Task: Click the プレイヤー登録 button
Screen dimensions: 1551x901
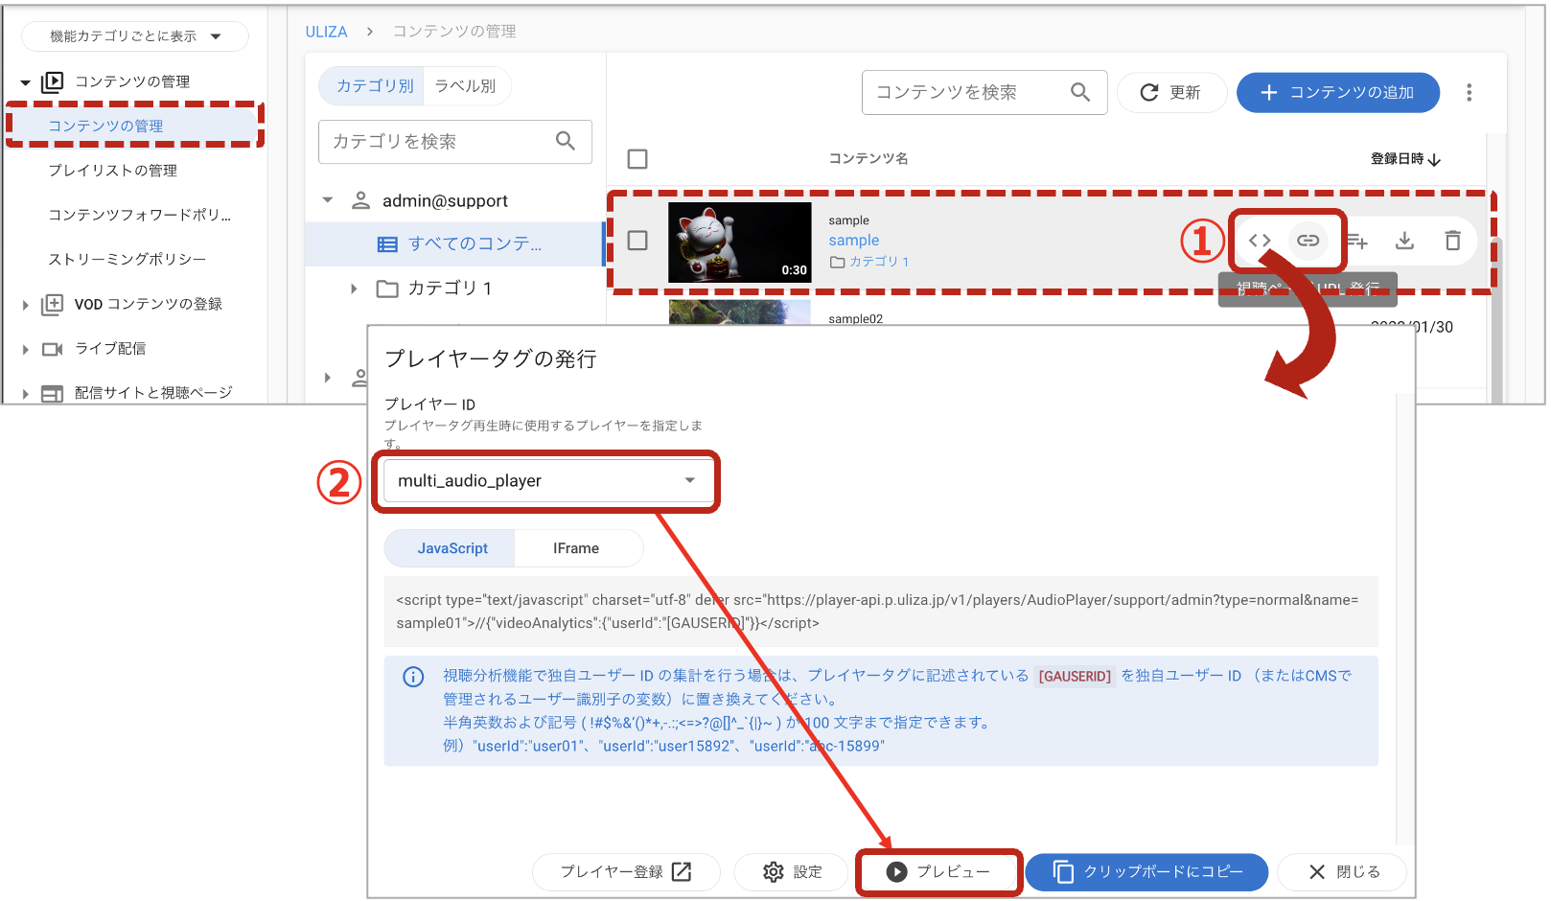Action: tap(626, 871)
